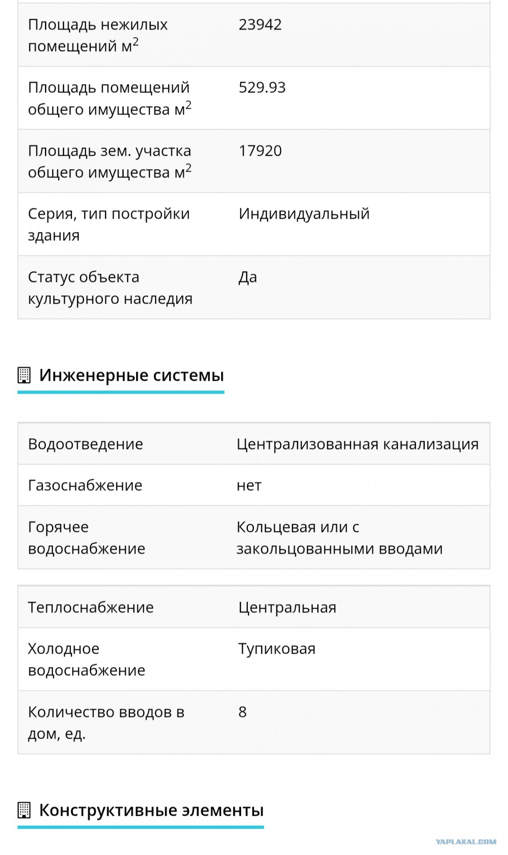
Task: Click the Газоснабжение row
Action: pos(254,485)
